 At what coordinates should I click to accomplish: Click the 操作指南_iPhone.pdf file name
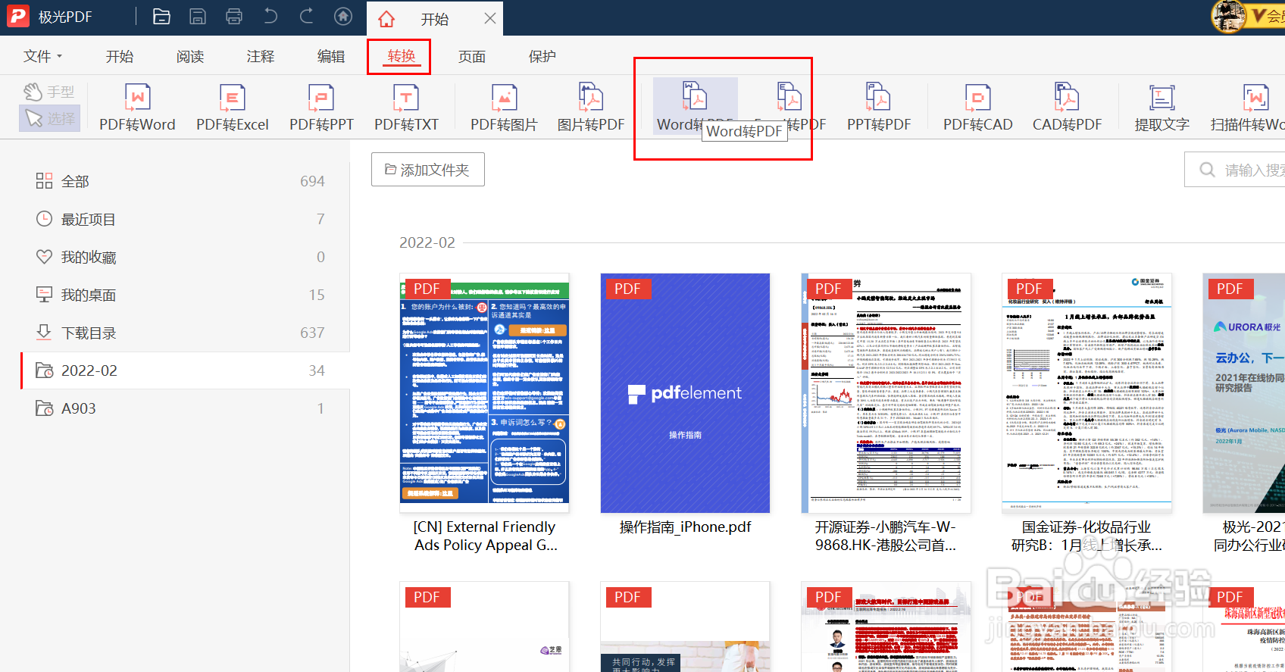click(685, 527)
